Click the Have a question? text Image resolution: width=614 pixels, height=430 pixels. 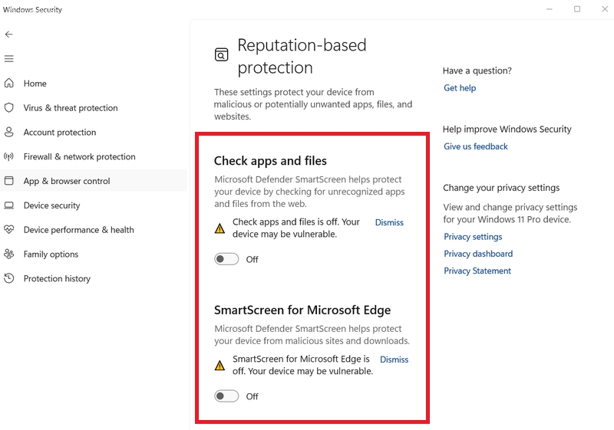pos(477,71)
